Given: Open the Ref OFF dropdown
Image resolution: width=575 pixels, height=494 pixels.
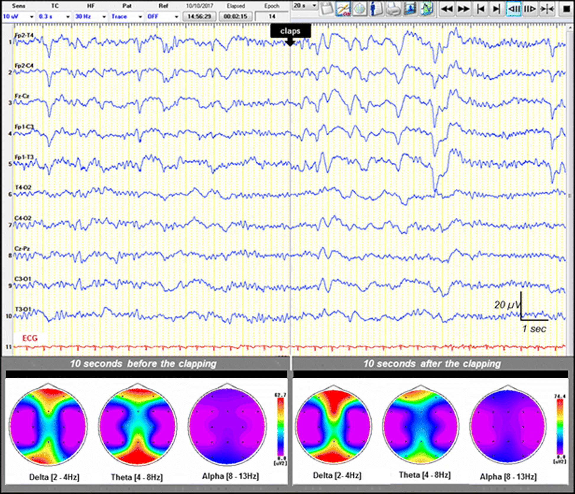Looking at the screenshot, I should 163,16.
